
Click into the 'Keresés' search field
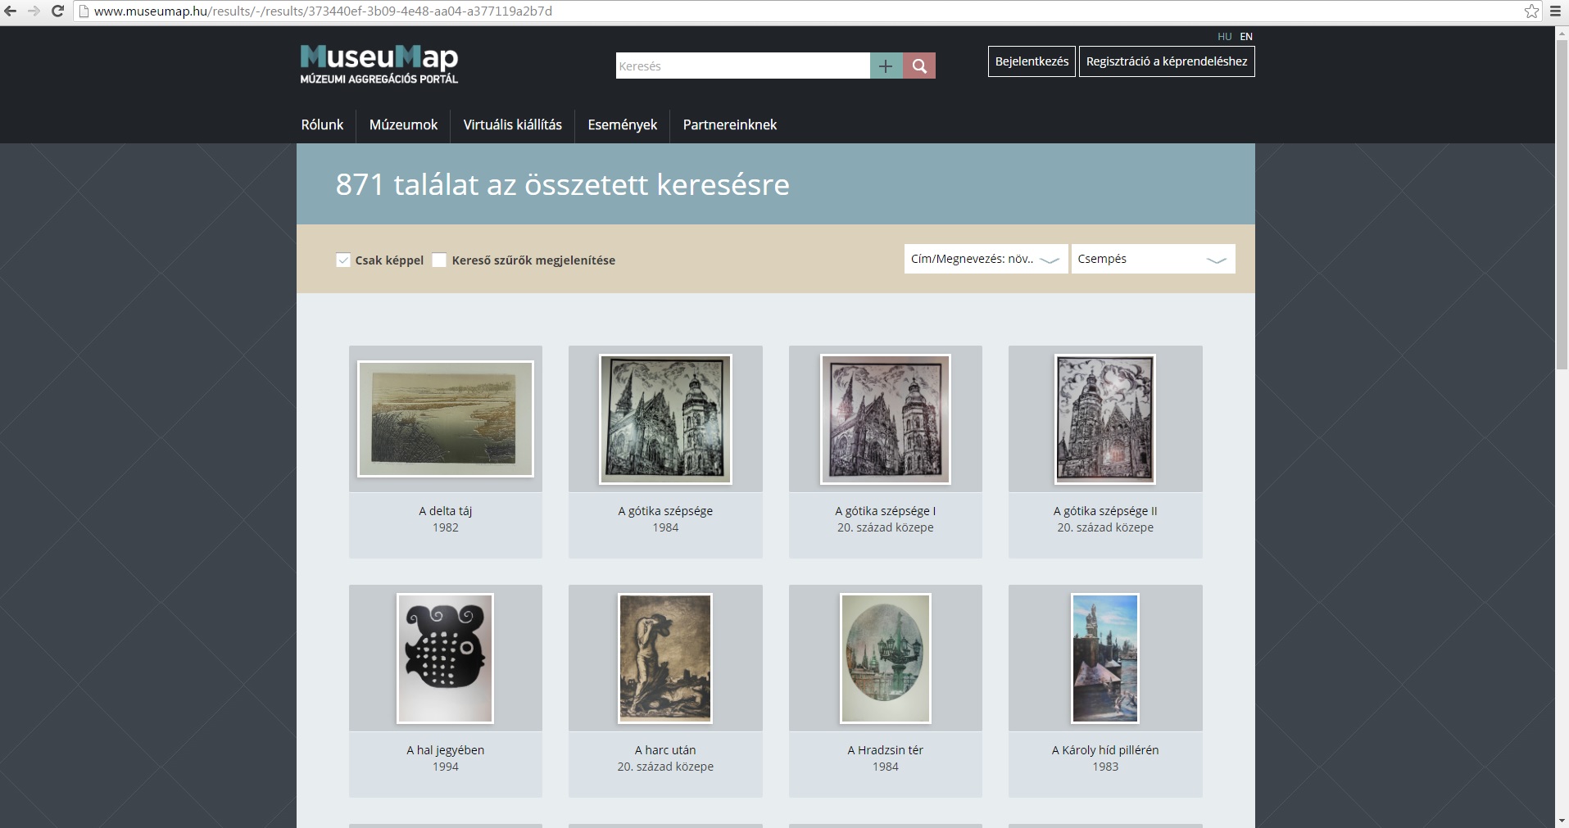click(741, 66)
